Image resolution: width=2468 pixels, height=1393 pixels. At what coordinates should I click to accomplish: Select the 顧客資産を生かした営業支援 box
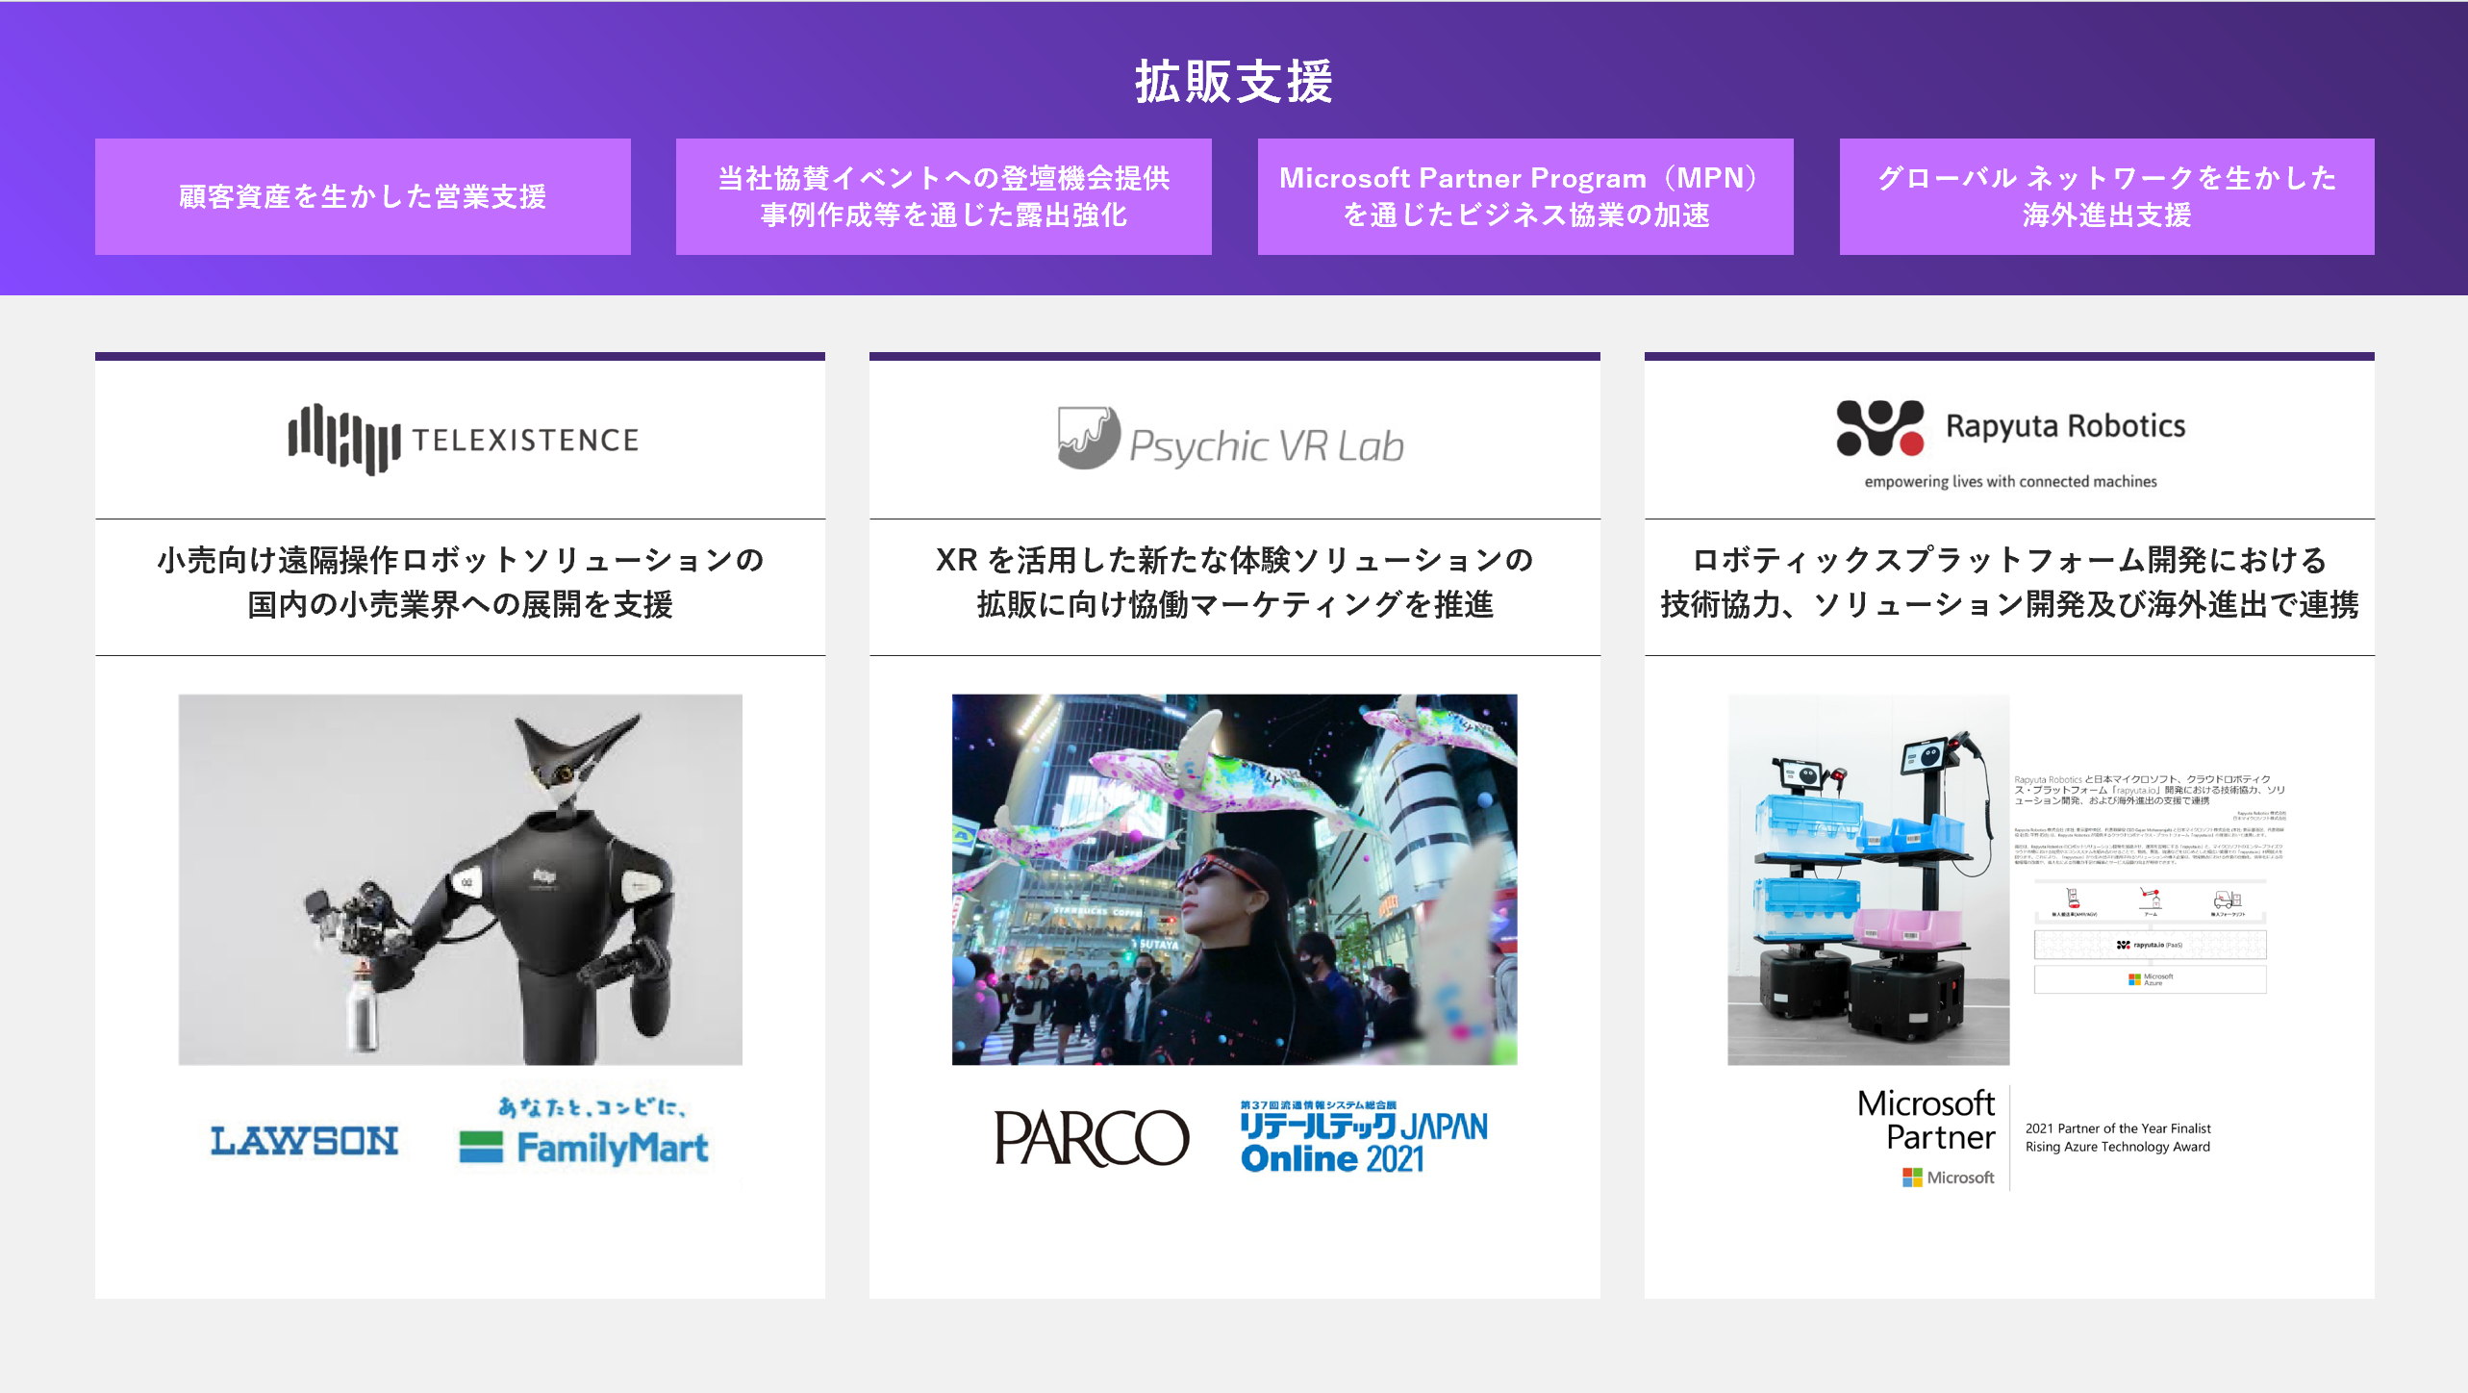363,196
